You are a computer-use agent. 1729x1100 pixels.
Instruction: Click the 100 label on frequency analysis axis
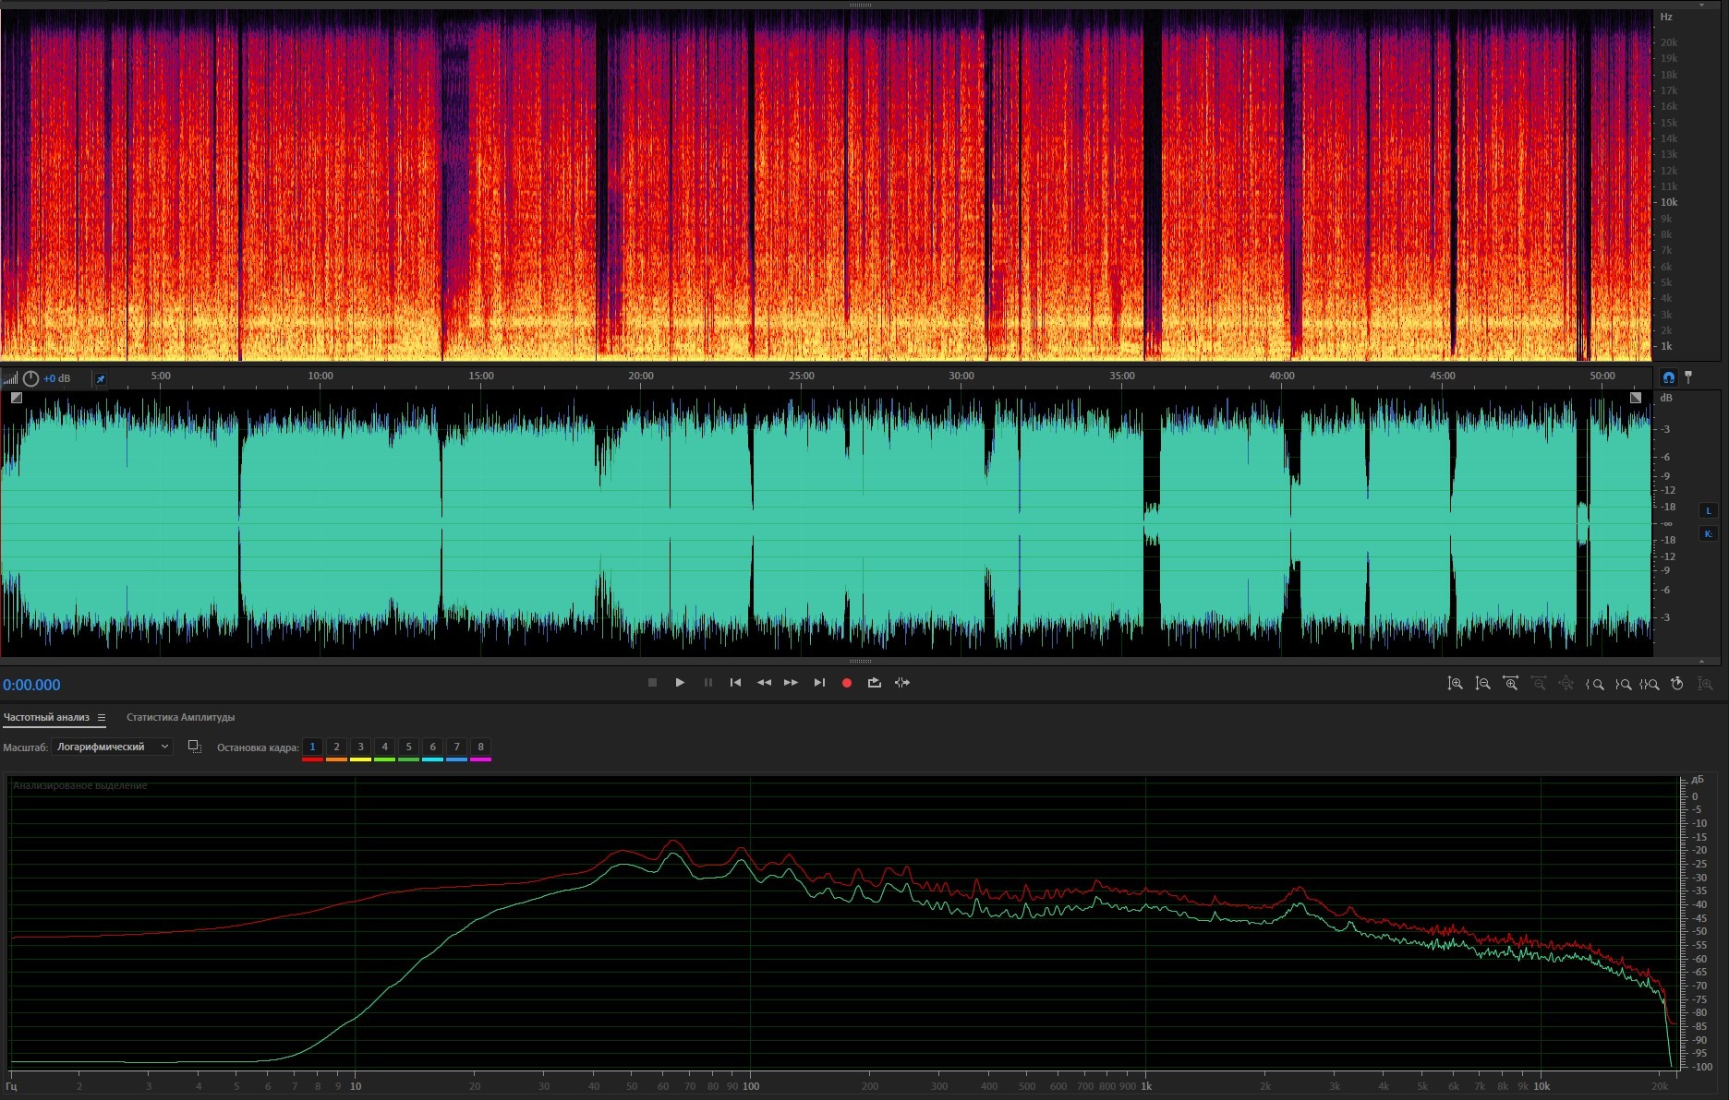click(x=751, y=1086)
